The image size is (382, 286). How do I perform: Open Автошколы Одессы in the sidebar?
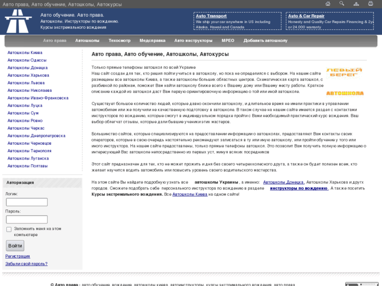(27, 60)
